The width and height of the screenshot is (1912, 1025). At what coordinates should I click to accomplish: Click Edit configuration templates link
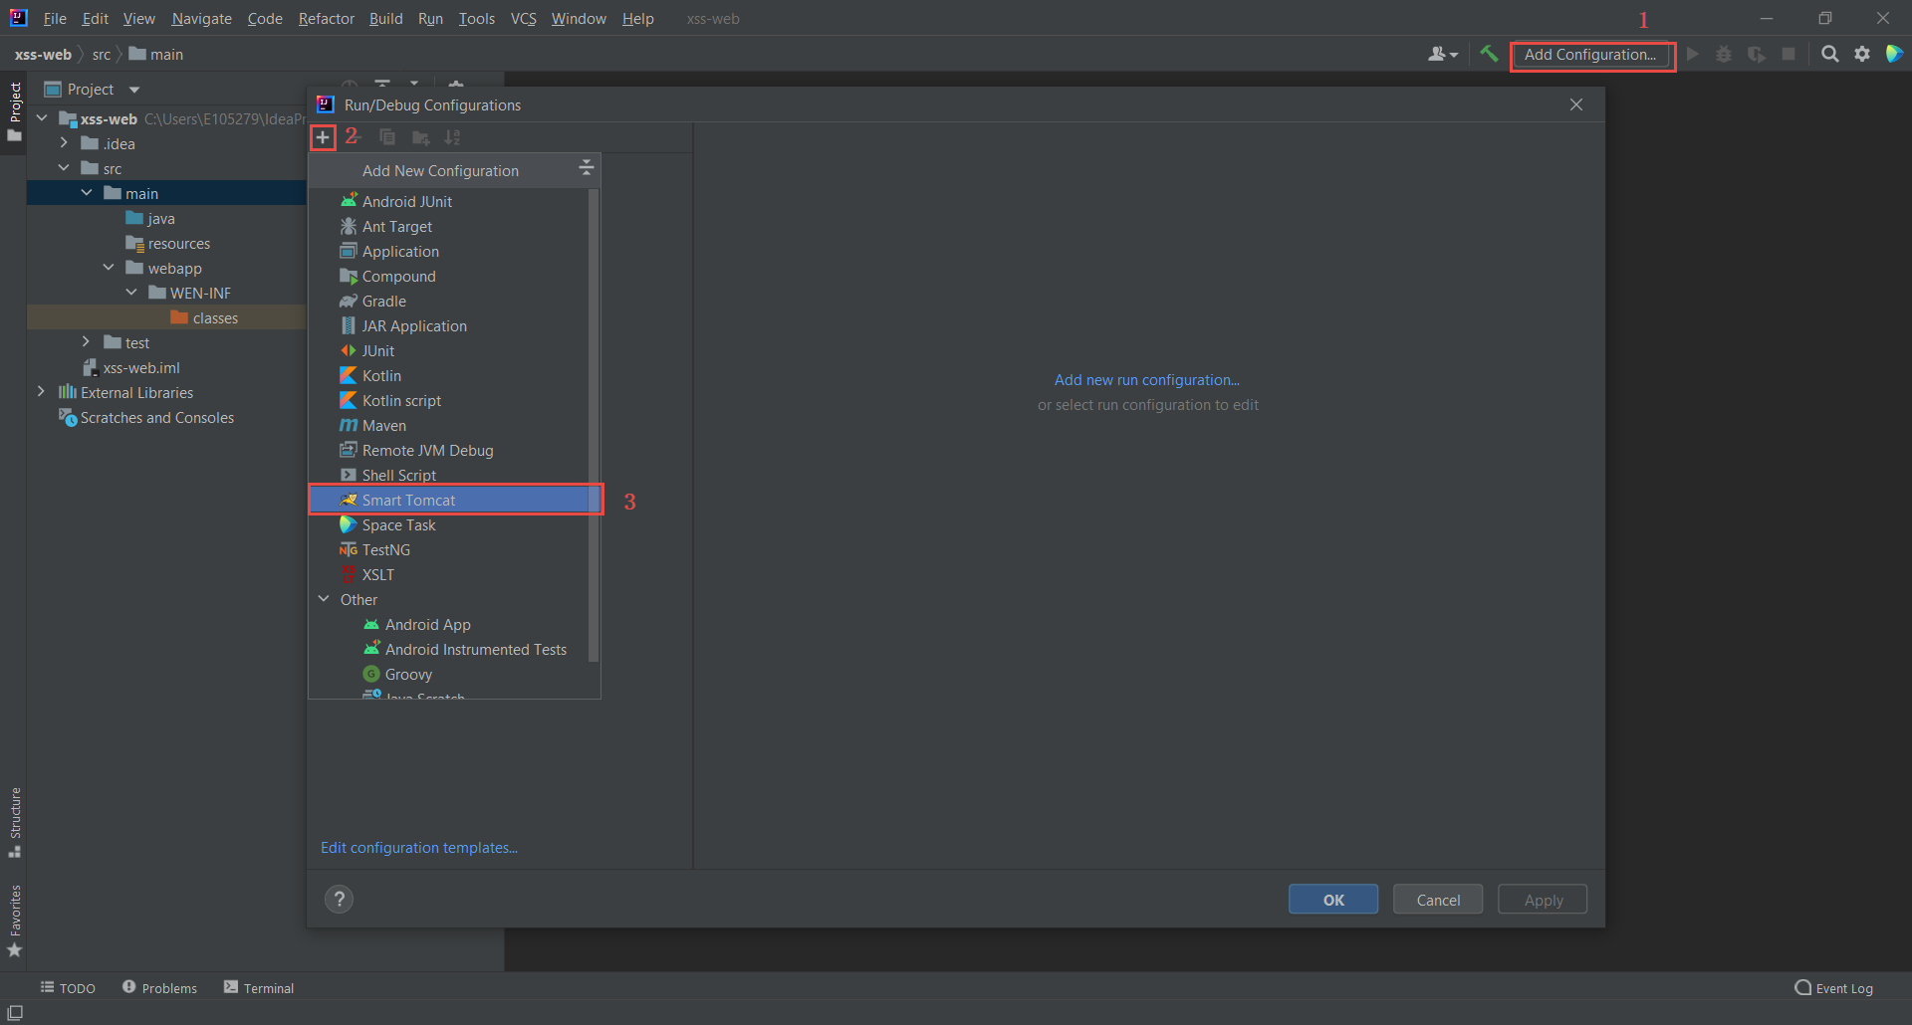(419, 848)
